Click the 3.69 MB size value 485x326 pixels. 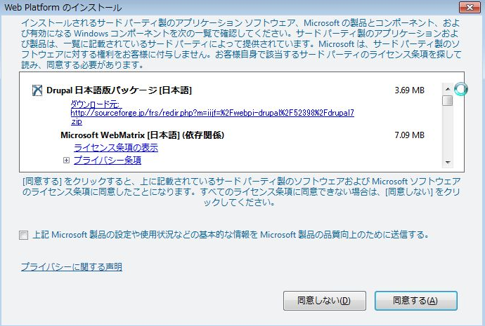tap(409, 90)
